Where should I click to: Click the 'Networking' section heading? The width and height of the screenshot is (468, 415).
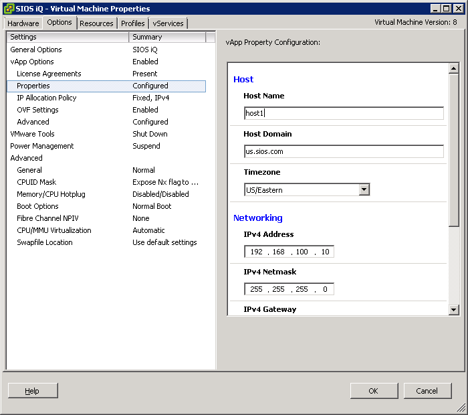pos(257,218)
